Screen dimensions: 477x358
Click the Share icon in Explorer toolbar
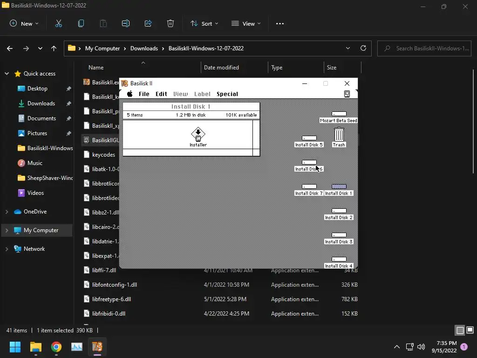(148, 23)
